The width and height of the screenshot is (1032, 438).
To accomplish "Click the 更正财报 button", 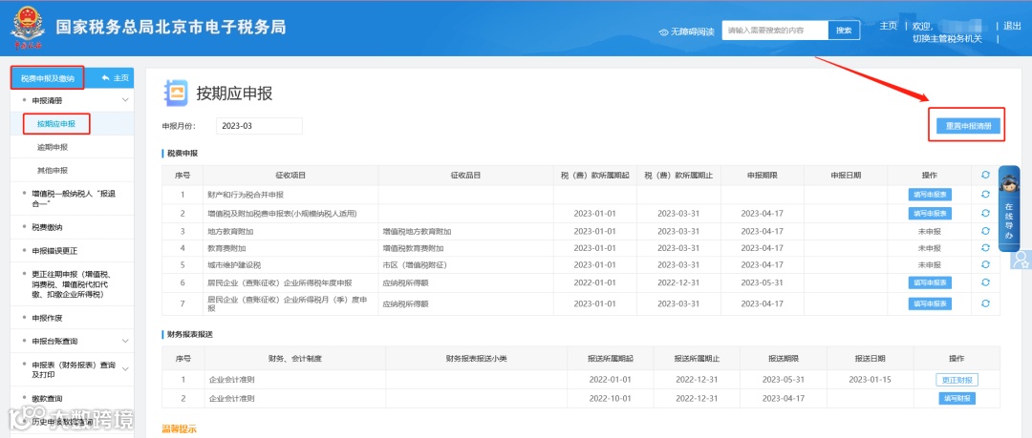I will [957, 380].
